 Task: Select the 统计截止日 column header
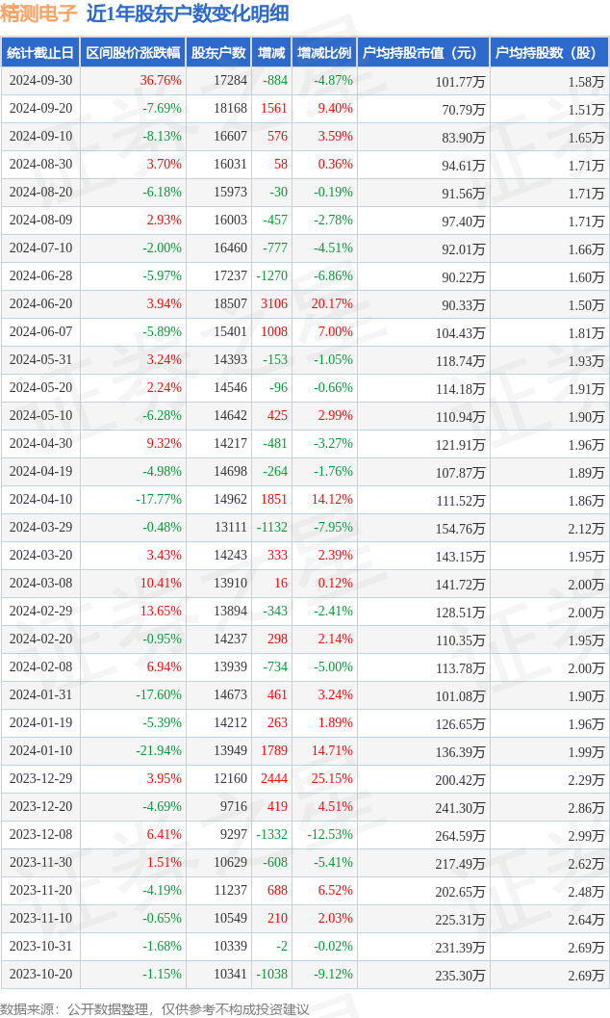point(39,53)
